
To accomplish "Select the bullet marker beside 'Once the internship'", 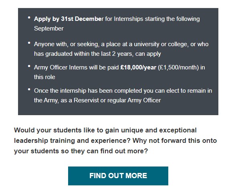I will [x=29, y=89].
